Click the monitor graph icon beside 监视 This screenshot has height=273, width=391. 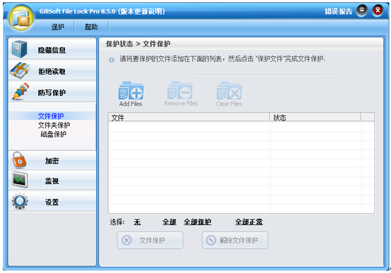pos(20,180)
